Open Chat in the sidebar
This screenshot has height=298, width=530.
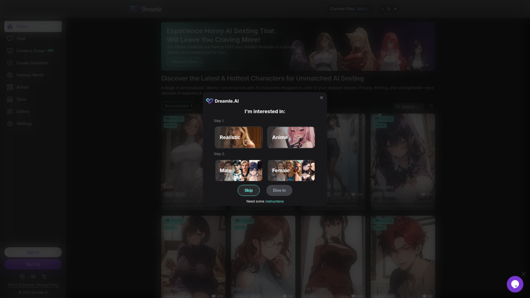33,39
